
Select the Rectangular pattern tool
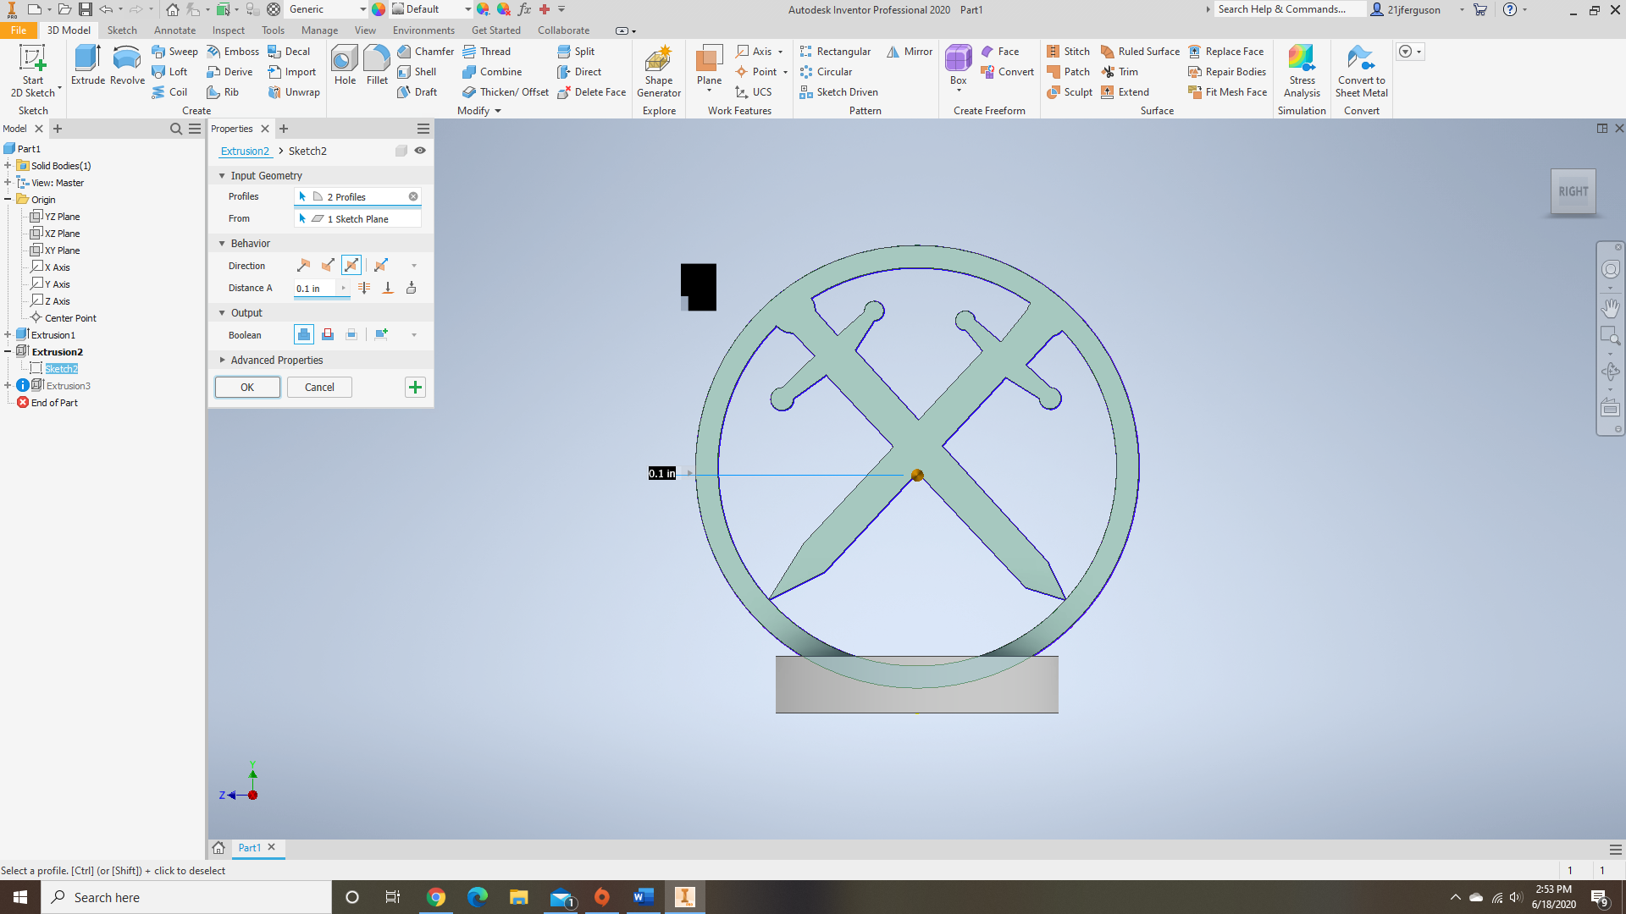(x=835, y=52)
